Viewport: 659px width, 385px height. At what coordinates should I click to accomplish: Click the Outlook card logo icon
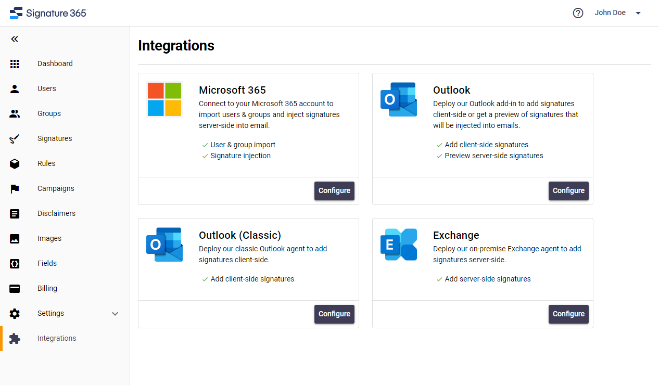[399, 99]
